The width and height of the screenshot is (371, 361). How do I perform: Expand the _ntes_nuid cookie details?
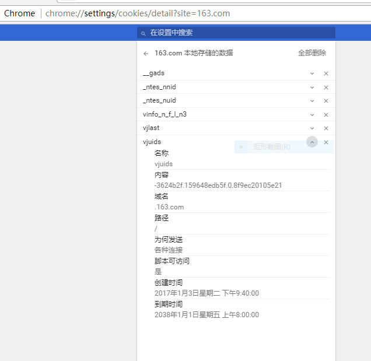[312, 101]
